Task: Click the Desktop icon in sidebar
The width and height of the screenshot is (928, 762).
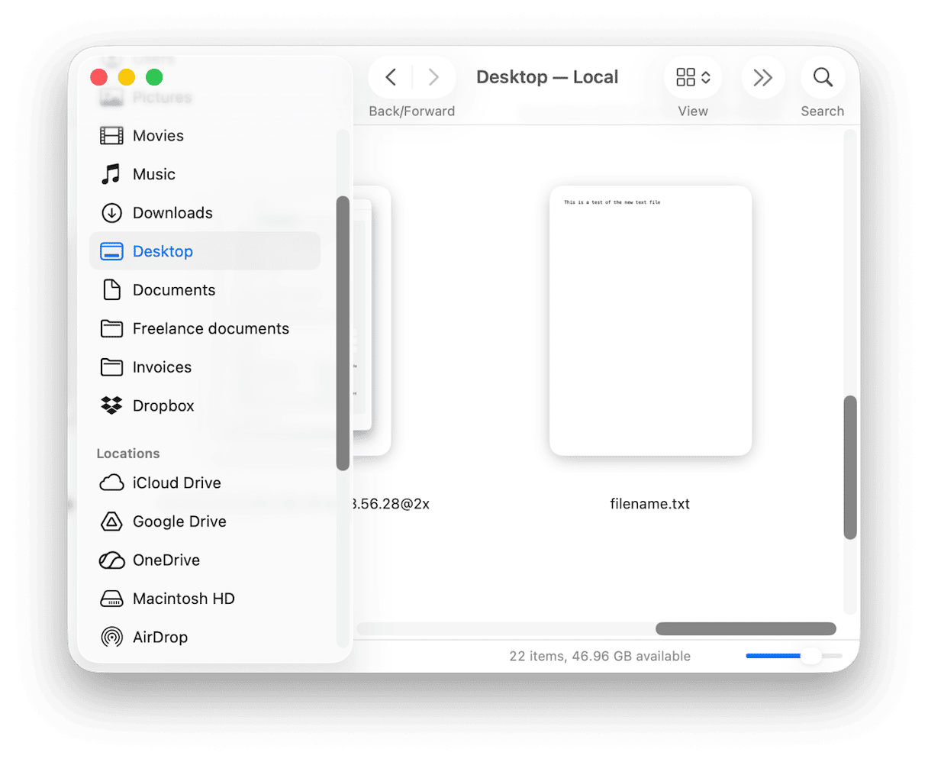Action: pyautogui.click(x=111, y=251)
